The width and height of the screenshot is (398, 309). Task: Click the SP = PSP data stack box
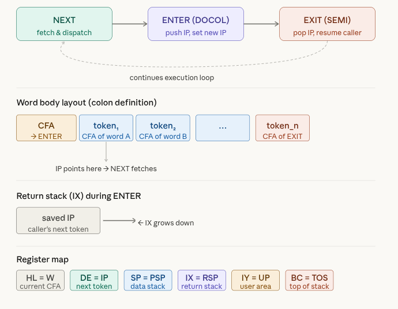(x=148, y=281)
